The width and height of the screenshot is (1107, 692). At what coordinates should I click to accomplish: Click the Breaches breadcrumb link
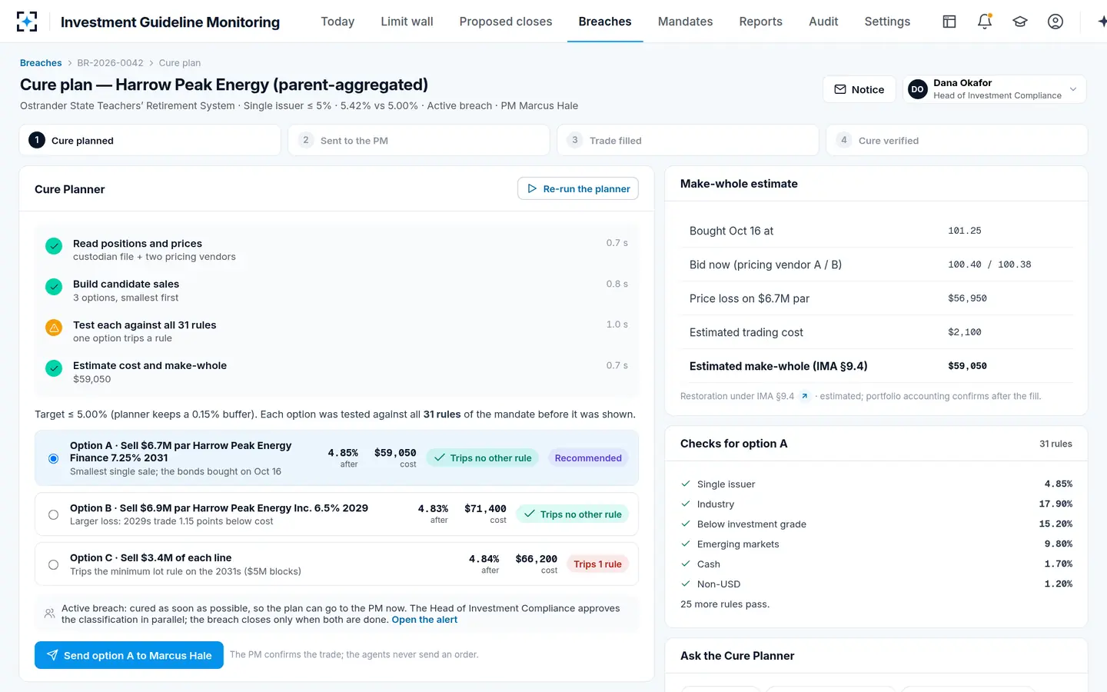point(41,63)
